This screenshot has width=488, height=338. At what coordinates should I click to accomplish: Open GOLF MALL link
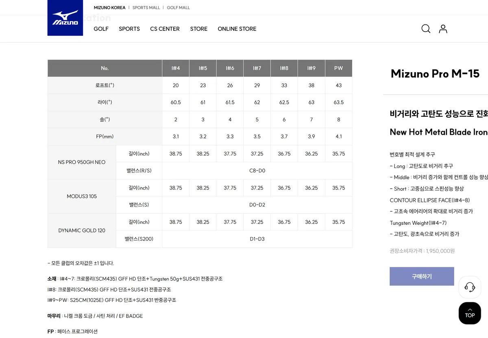tap(179, 8)
